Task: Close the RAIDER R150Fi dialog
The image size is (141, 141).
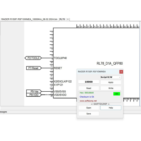Action: coord(121,72)
